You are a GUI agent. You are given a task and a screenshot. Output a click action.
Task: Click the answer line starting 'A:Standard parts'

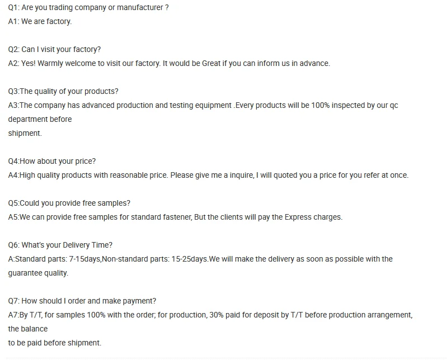(x=200, y=259)
